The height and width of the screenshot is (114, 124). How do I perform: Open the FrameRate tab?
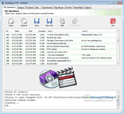(78, 8)
